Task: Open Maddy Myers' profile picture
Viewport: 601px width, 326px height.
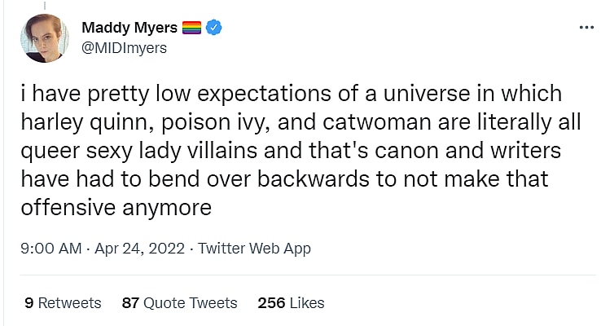Action: (46, 38)
